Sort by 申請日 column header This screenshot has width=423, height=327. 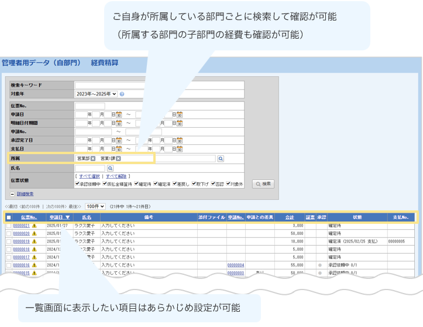pos(59,217)
